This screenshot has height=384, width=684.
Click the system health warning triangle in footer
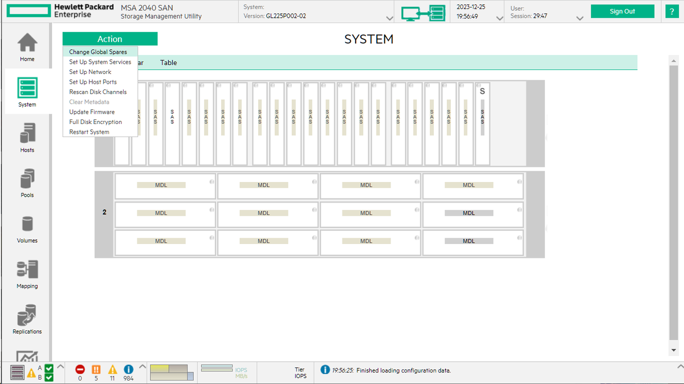point(31,374)
